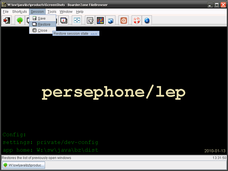
Task: Click the red lifebuoy help icon
Action: 137,21
